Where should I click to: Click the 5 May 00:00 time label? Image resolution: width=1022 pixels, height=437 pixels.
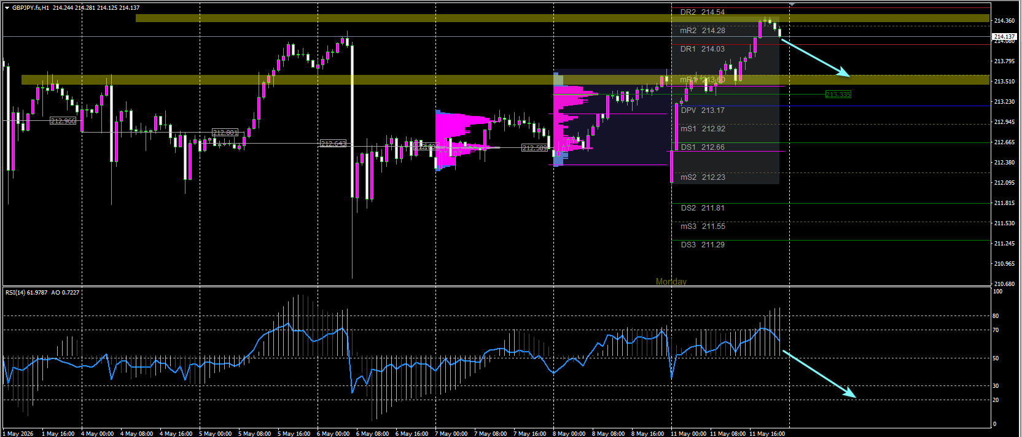(215, 433)
